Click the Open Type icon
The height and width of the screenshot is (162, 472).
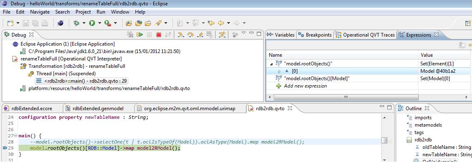(x=129, y=23)
